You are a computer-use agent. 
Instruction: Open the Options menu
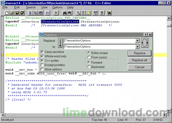tap(57, 8)
